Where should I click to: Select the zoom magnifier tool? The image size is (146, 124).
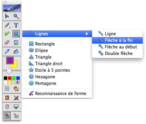pyautogui.click(x=16, y=16)
